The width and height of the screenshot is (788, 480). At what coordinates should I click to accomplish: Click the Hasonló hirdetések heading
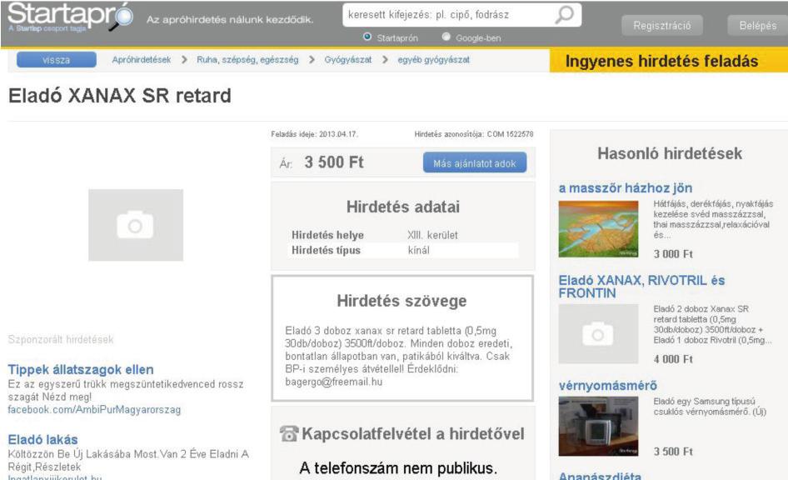click(670, 153)
